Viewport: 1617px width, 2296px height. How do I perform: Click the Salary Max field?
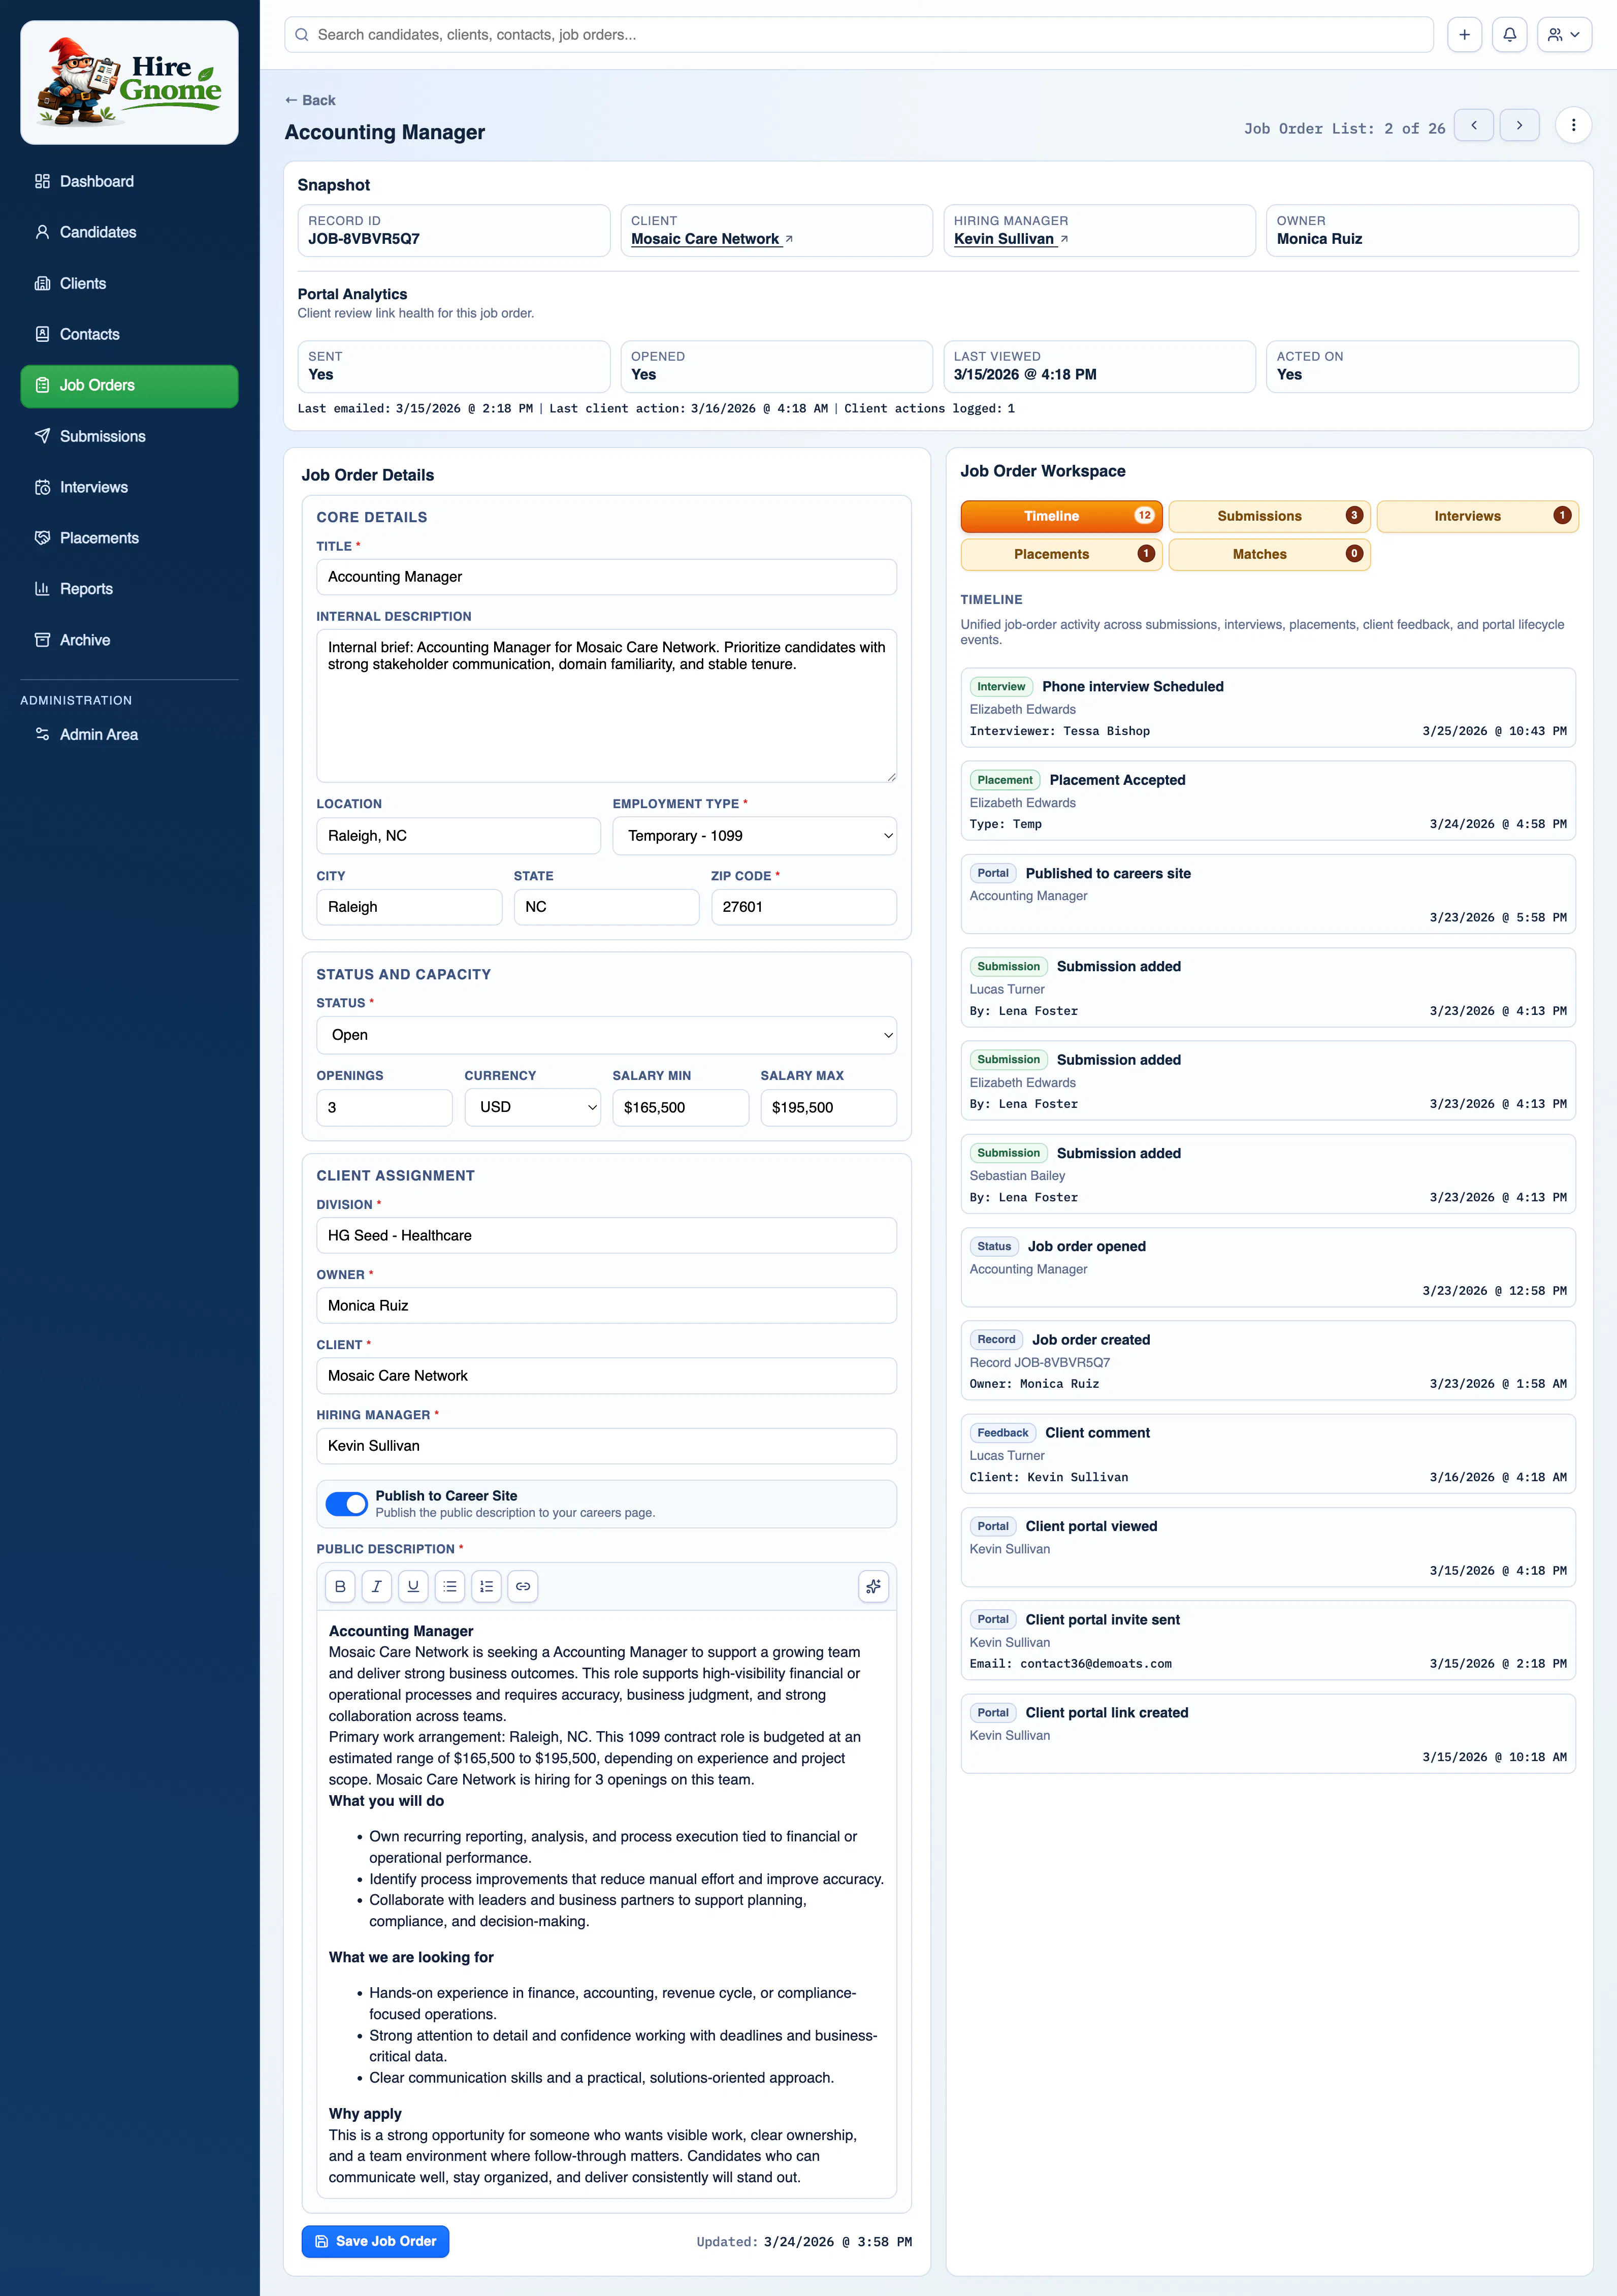[x=828, y=1108]
